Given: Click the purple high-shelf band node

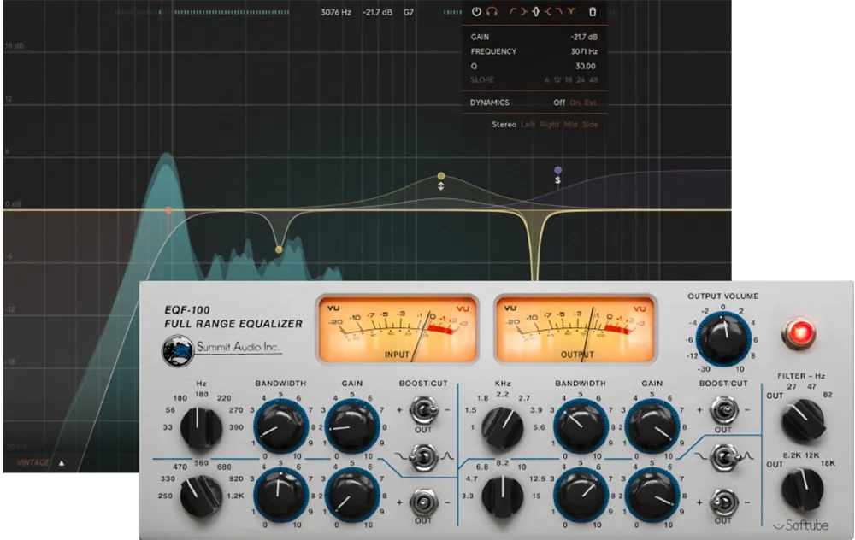Looking at the screenshot, I should [x=557, y=170].
